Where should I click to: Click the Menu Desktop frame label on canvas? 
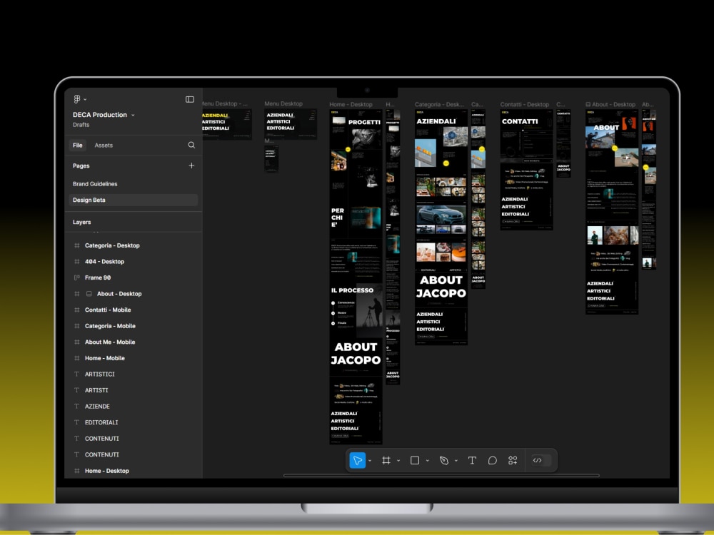pos(283,103)
